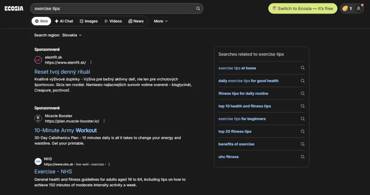Viewport: 370px width, 195px height.
Task: Expand the Search region Slovakia dropdown
Action: [72, 35]
